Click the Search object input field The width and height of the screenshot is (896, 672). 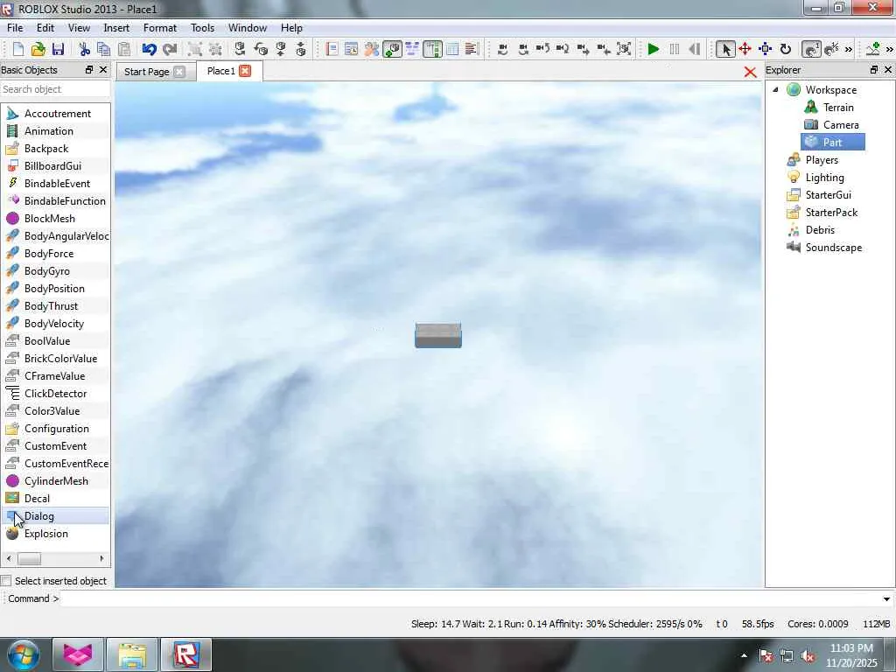point(55,89)
